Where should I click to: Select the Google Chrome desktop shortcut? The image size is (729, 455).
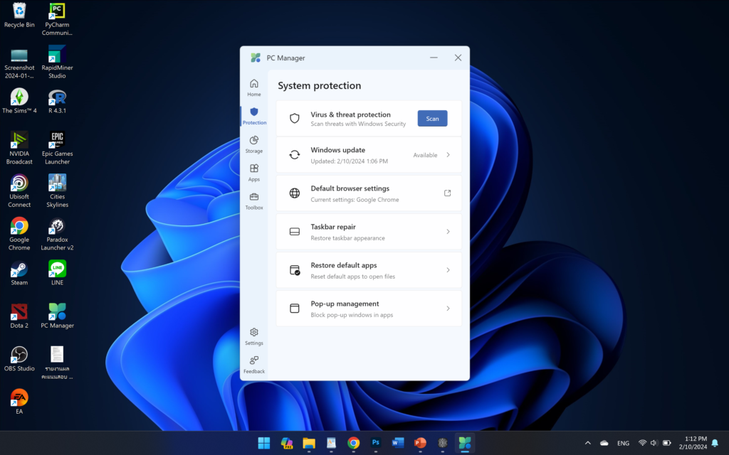click(19, 234)
